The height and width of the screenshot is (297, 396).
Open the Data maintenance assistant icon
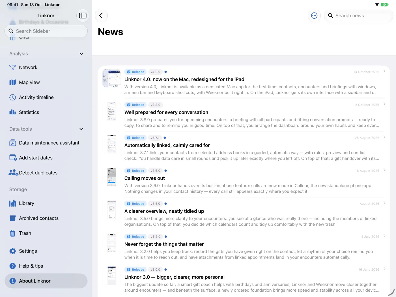[x=13, y=143]
